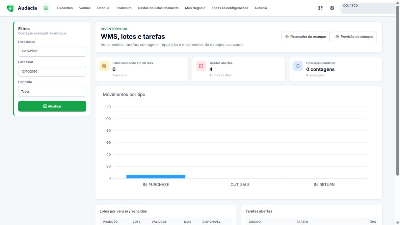Click the IN_RETURN axis label

324,185
